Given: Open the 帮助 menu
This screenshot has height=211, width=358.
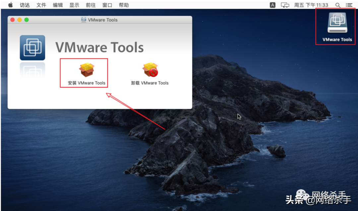Looking at the screenshot, I should click(x=124, y=5).
